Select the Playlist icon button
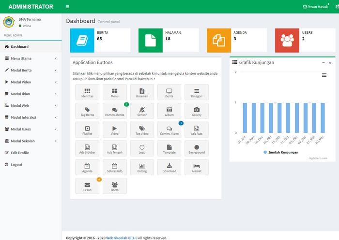 pos(87,129)
